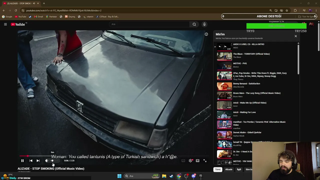Screen dimensions: 320x180
Task: Open File Explorer from taskbar
Action: (x=164, y=176)
